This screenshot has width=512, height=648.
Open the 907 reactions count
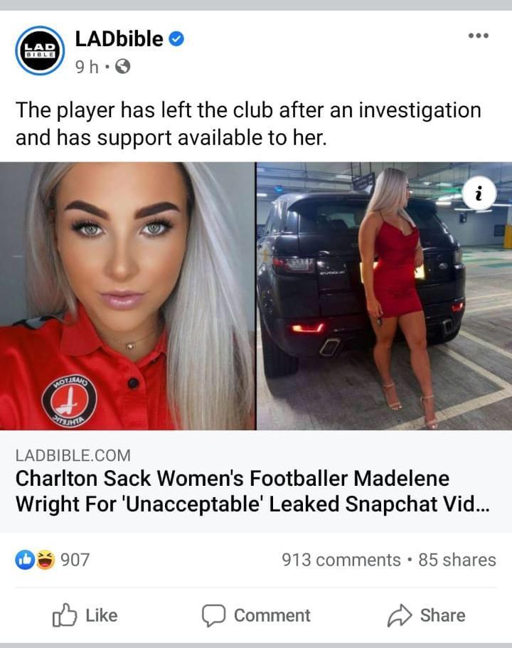tap(75, 560)
